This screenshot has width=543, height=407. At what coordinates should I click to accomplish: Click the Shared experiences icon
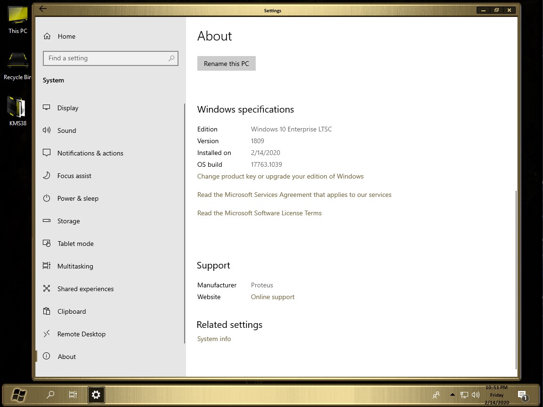pyautogui.click(x=47, y=288)
